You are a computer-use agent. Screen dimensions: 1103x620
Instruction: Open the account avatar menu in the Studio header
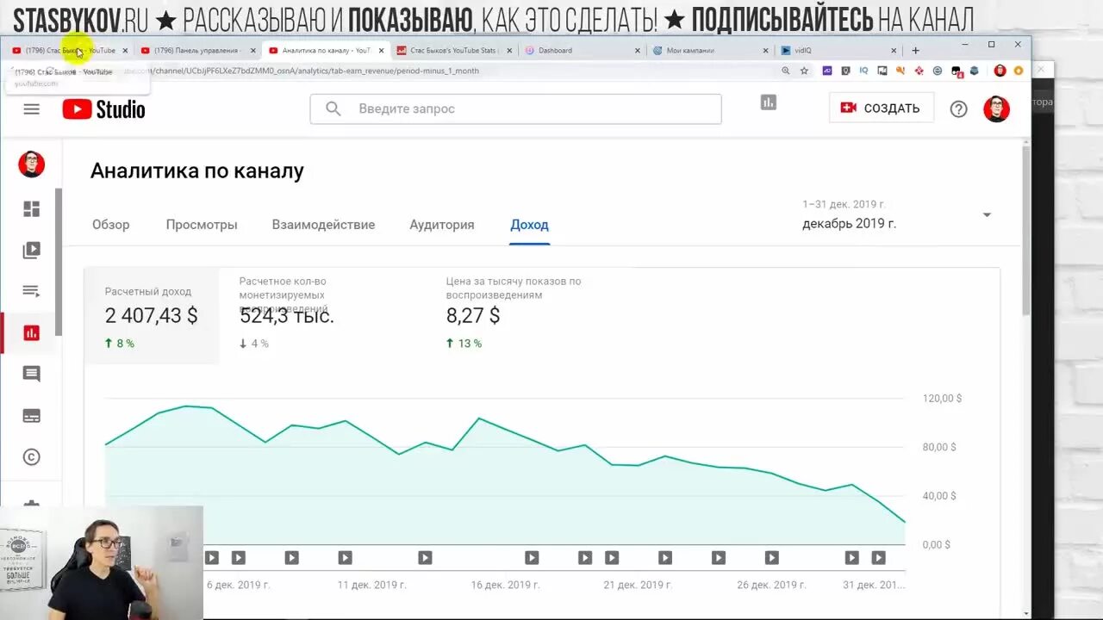coord(996,108)
